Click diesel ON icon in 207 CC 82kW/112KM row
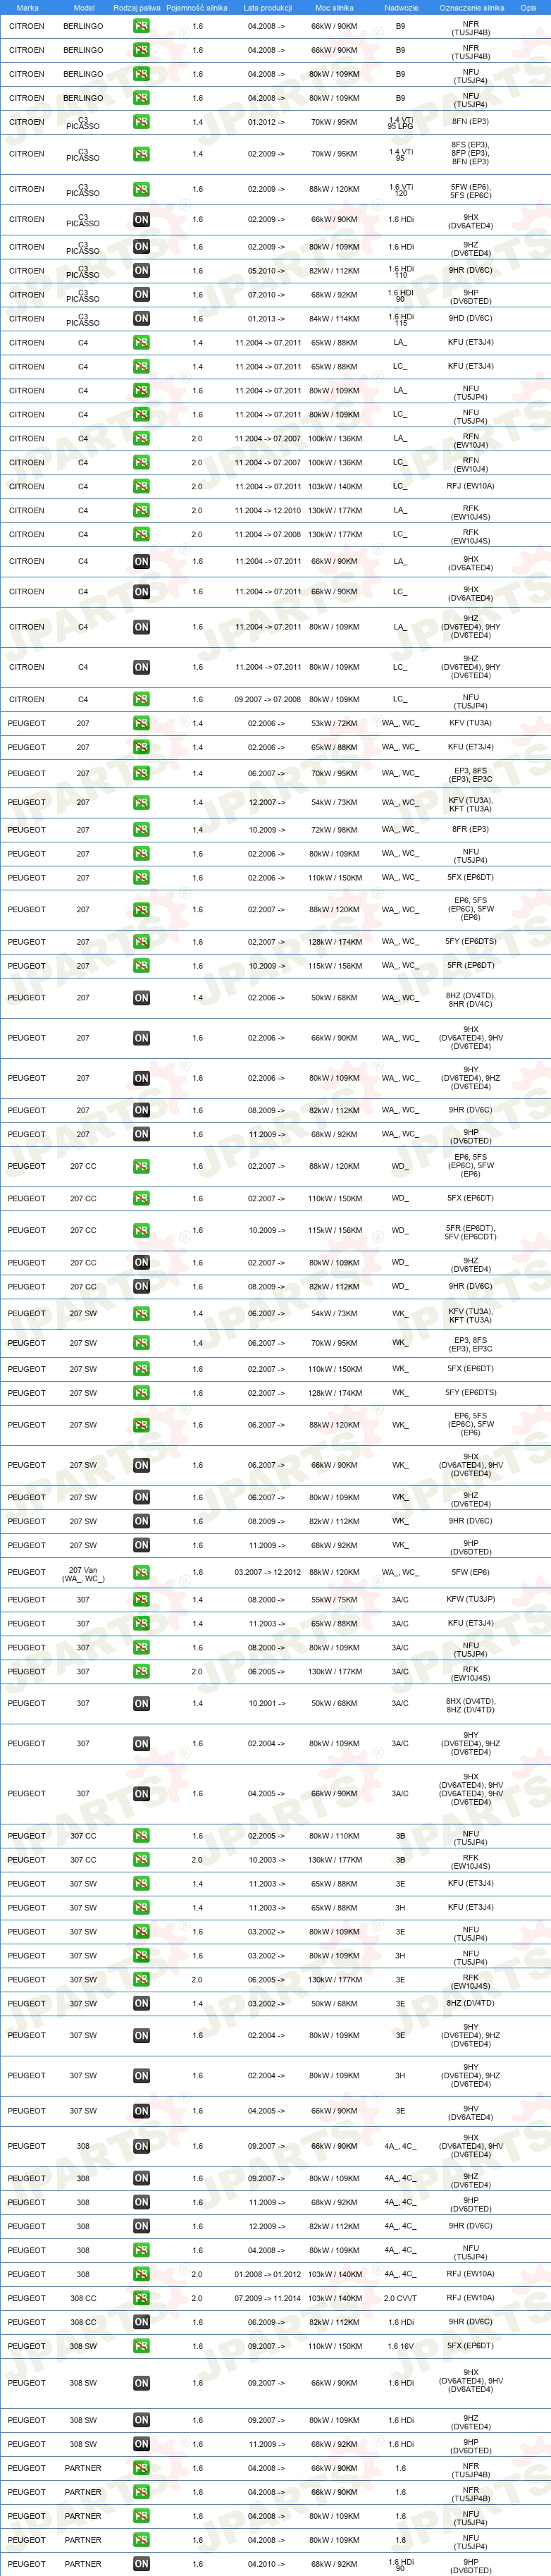This screenshot has width=551, height=2576. pos(141,1287)
